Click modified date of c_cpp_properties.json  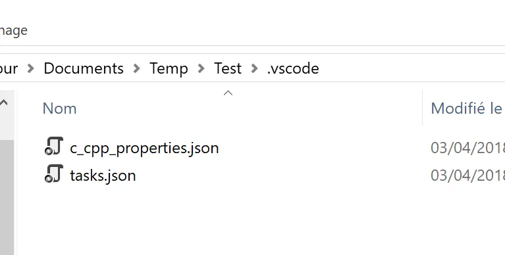click(x=467, y=149)
